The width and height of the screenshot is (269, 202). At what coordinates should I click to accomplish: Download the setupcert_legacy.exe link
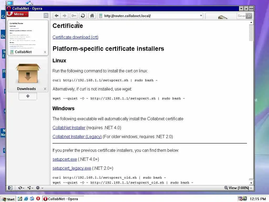coord(72,168)
